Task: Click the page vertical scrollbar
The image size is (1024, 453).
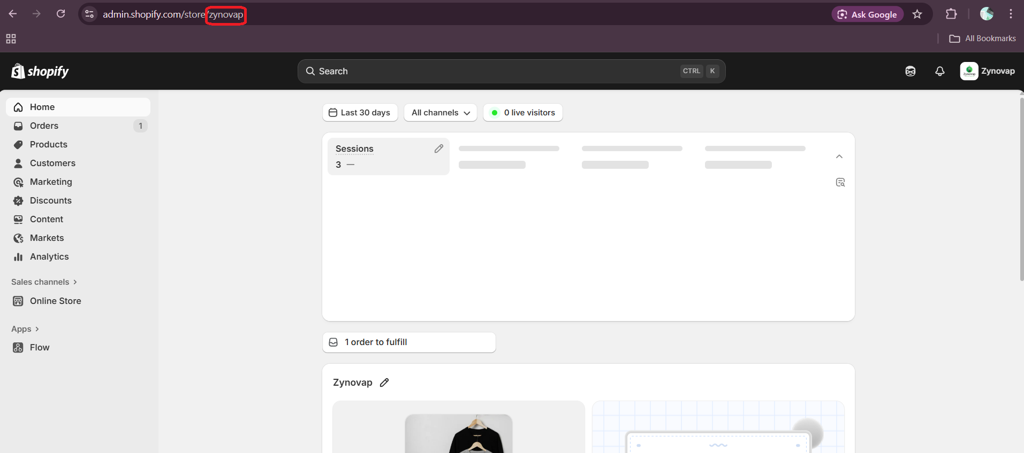Action: click(1022, 189)
